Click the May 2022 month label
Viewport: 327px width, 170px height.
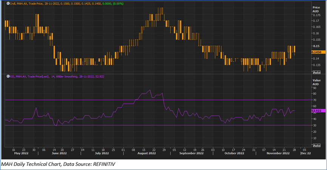[21, 153]
